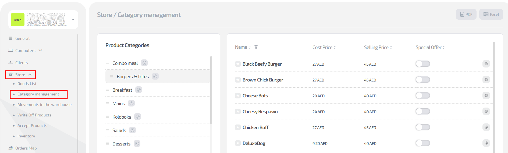Open settings gear for Black Beefy Burger row
Image resolution: width=508 pixels, height=153 pixels.
(x=486, y=64)
